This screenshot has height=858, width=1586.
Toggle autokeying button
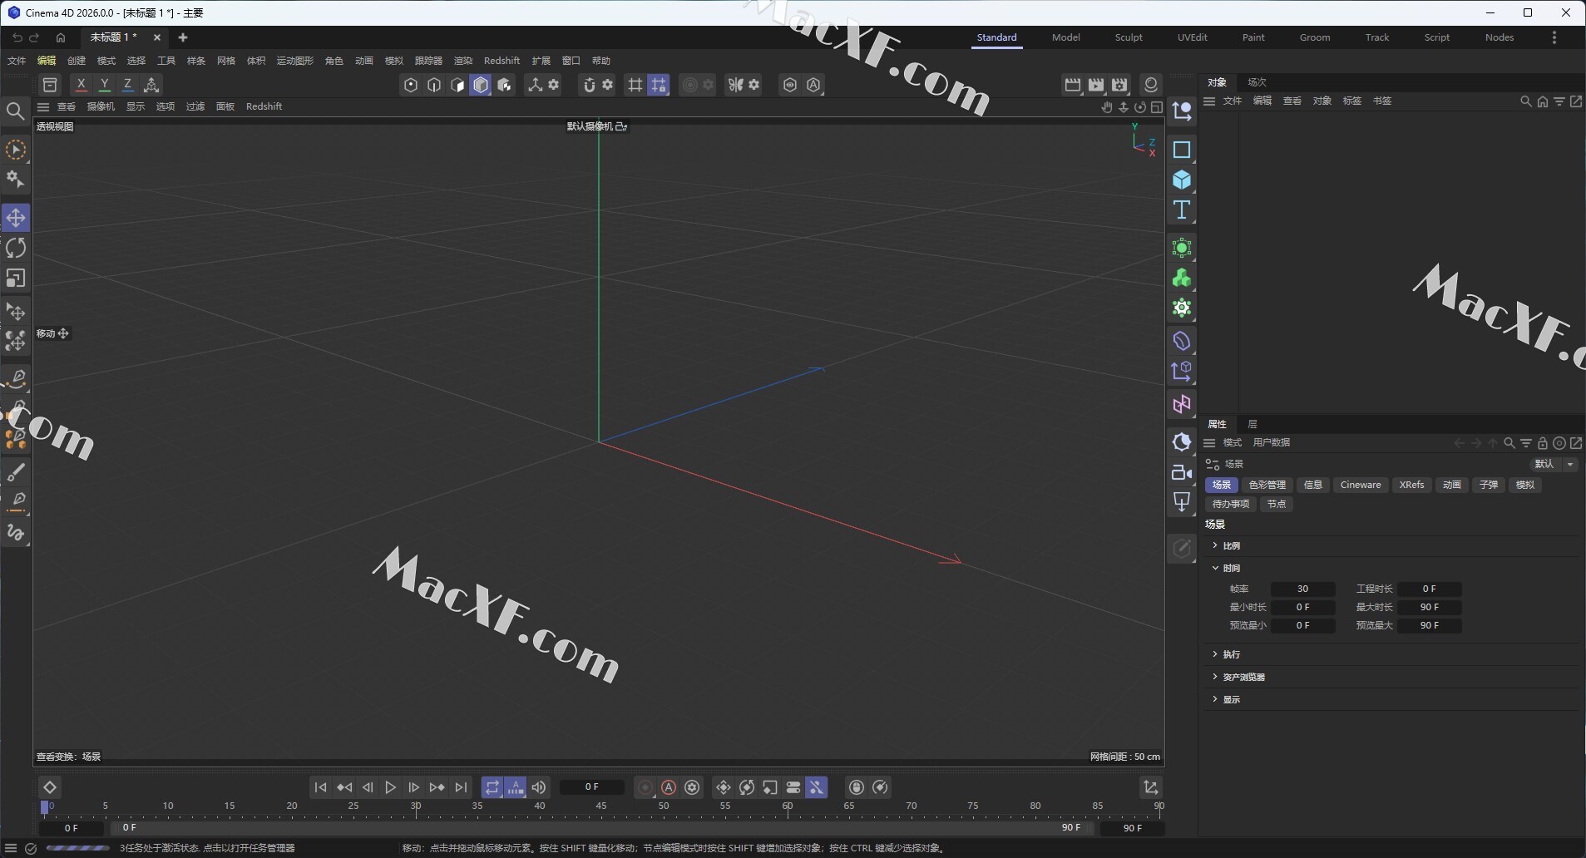pyautogui.click(x=669, y=787)
